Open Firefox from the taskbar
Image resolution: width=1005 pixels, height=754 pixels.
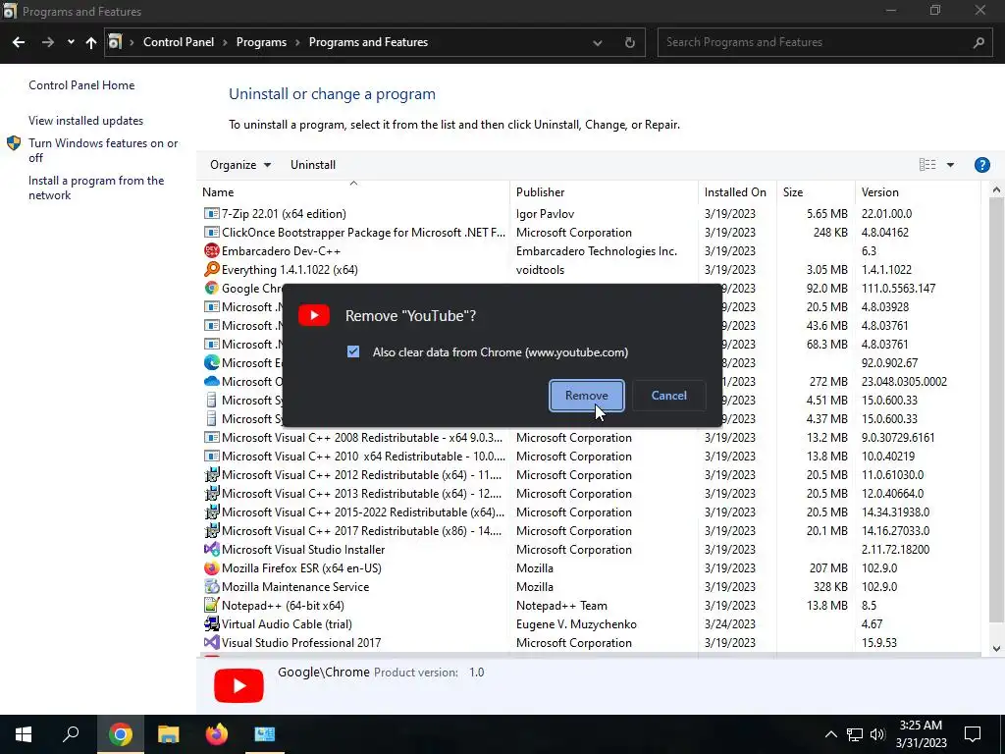click(217, 734)
